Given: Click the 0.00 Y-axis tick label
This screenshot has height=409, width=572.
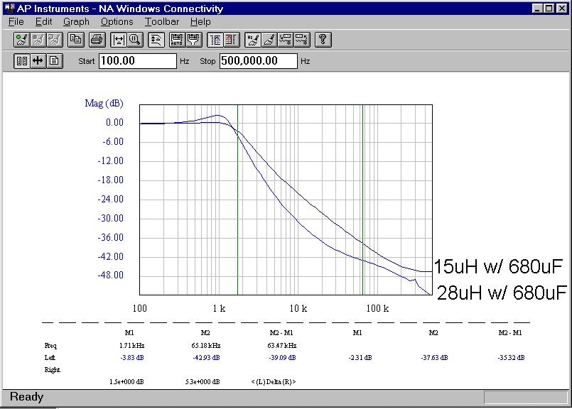Looking at the screenshot, I should tap(114, 122).
